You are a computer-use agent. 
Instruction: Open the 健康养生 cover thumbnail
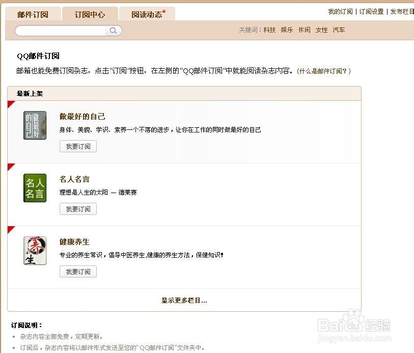pyautogui.click(x=35, y=251)
